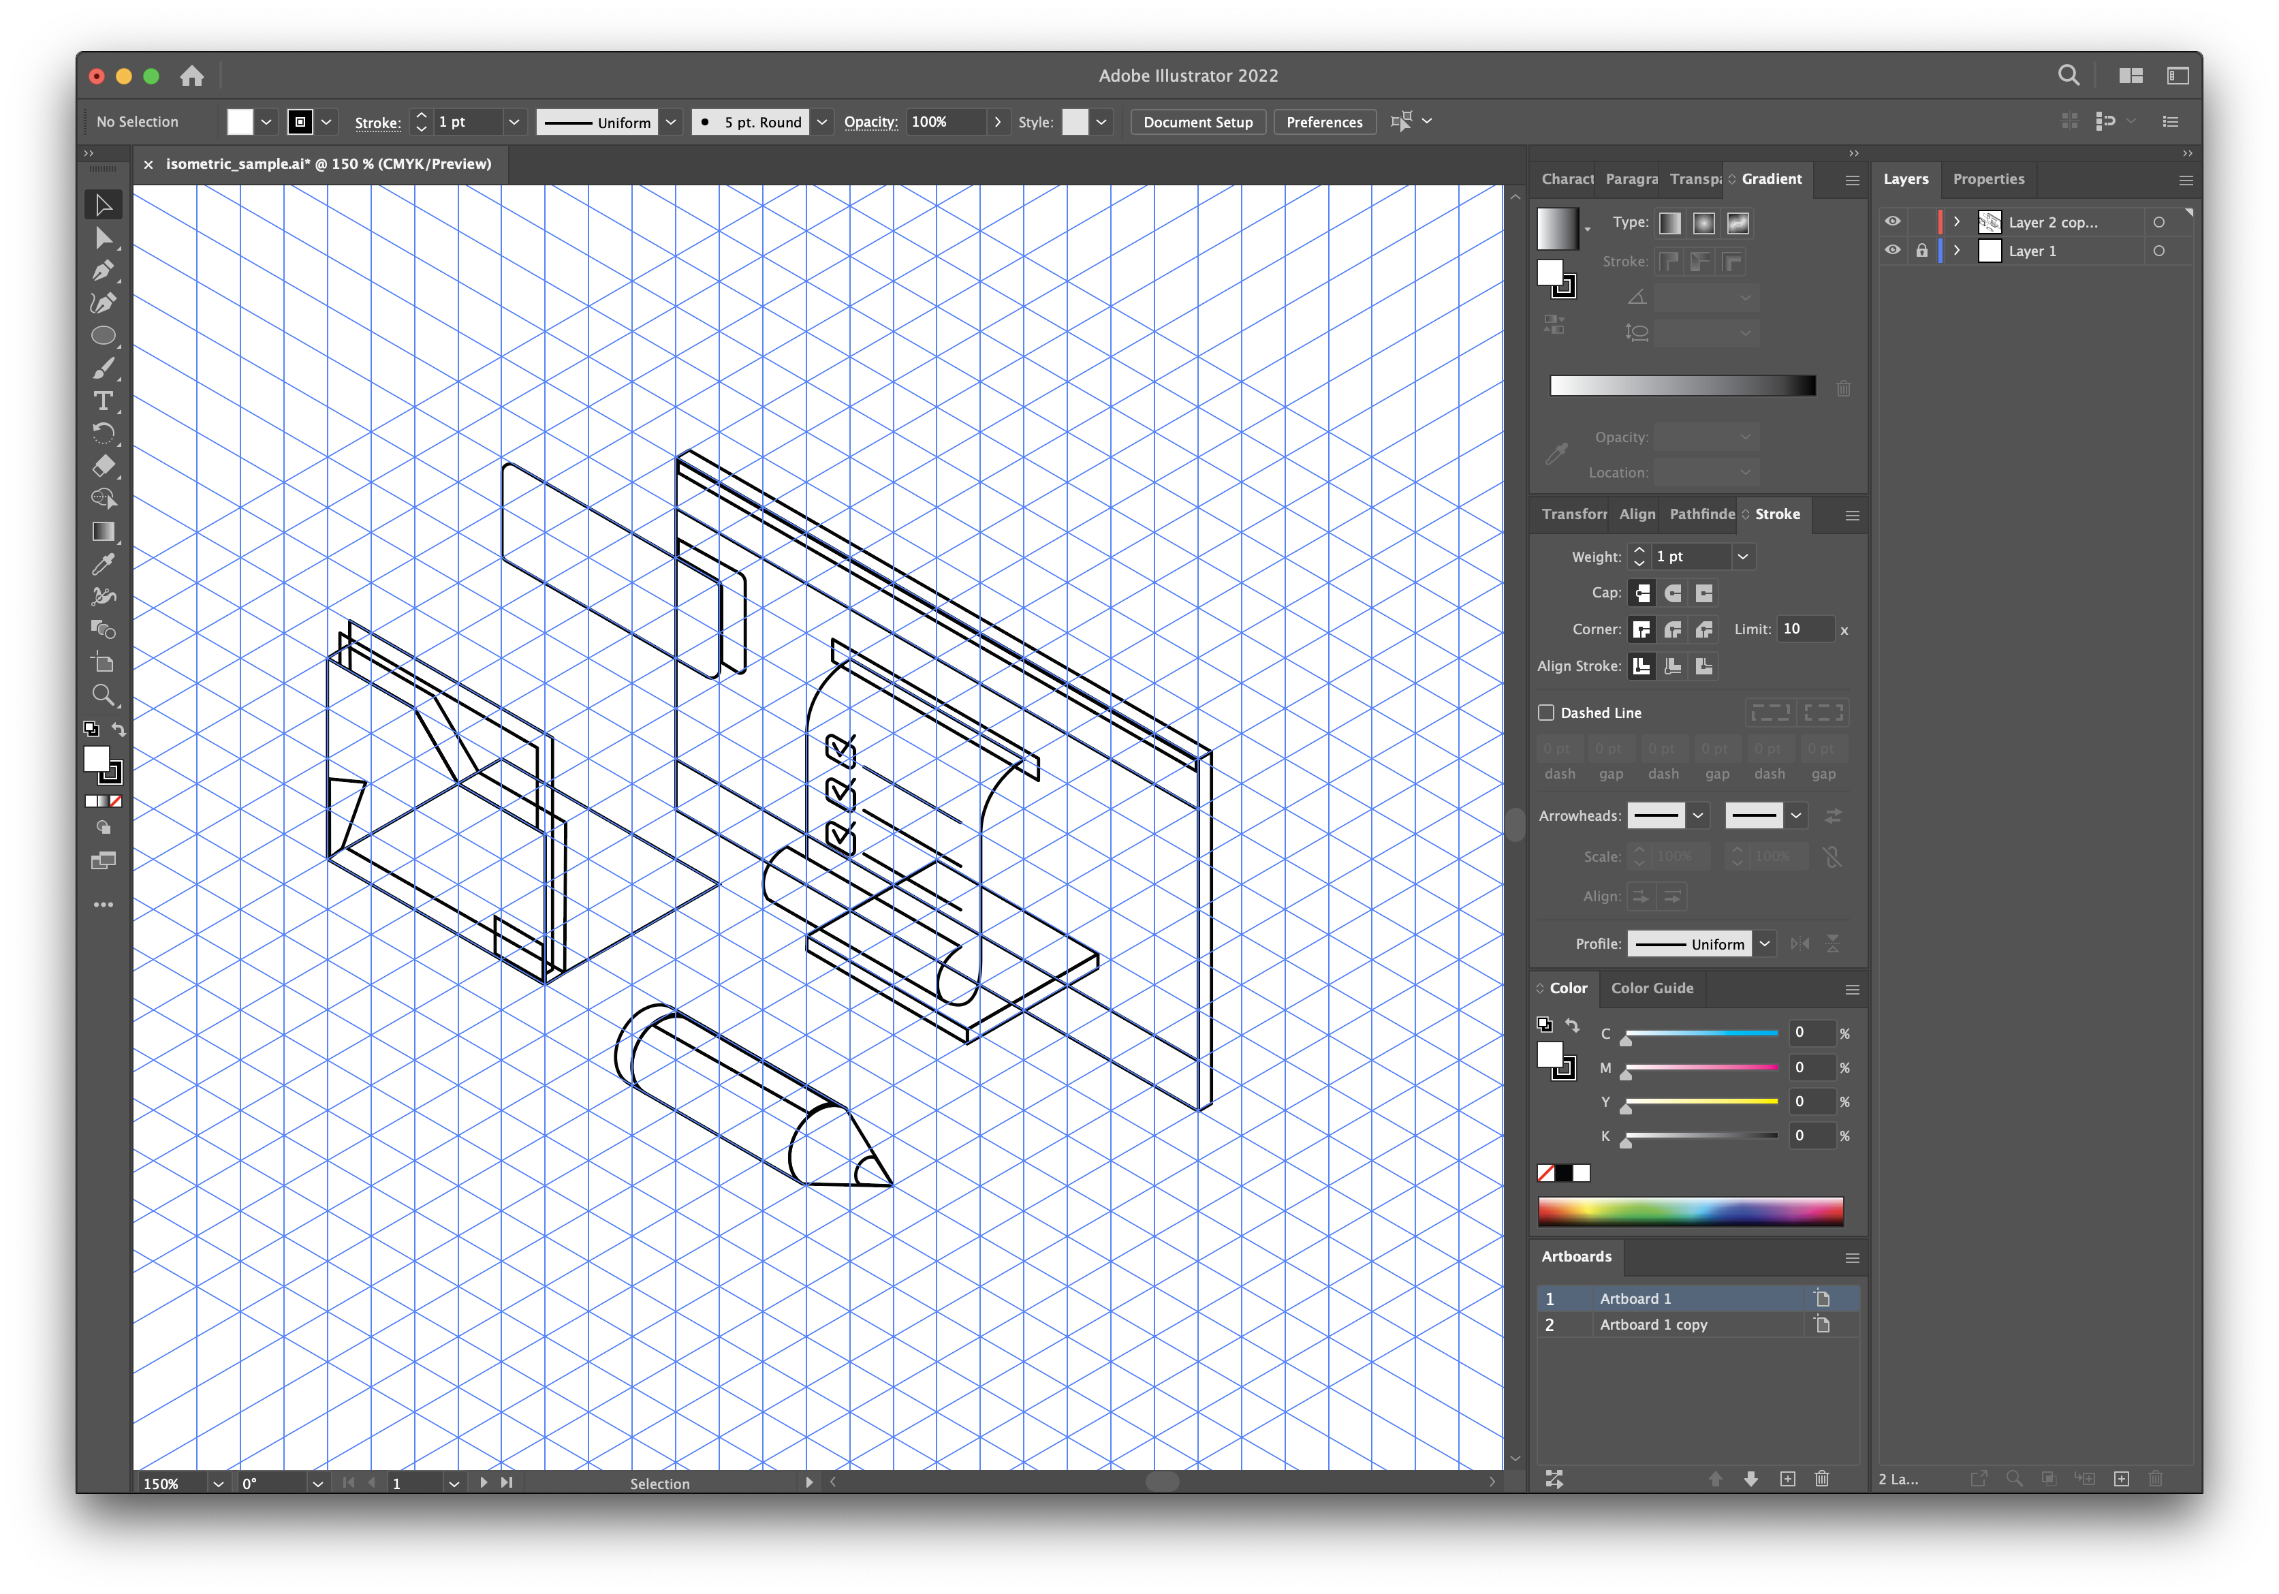Toggle target circle for Layer 2 copy

coord(2159,222)
